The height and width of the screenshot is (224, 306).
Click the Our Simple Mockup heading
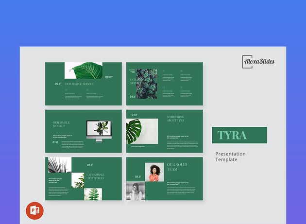(61, 124)
